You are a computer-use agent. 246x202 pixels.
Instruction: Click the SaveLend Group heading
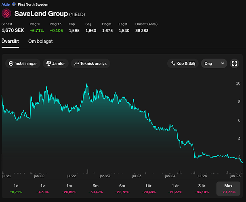click(x=41, y=14)
